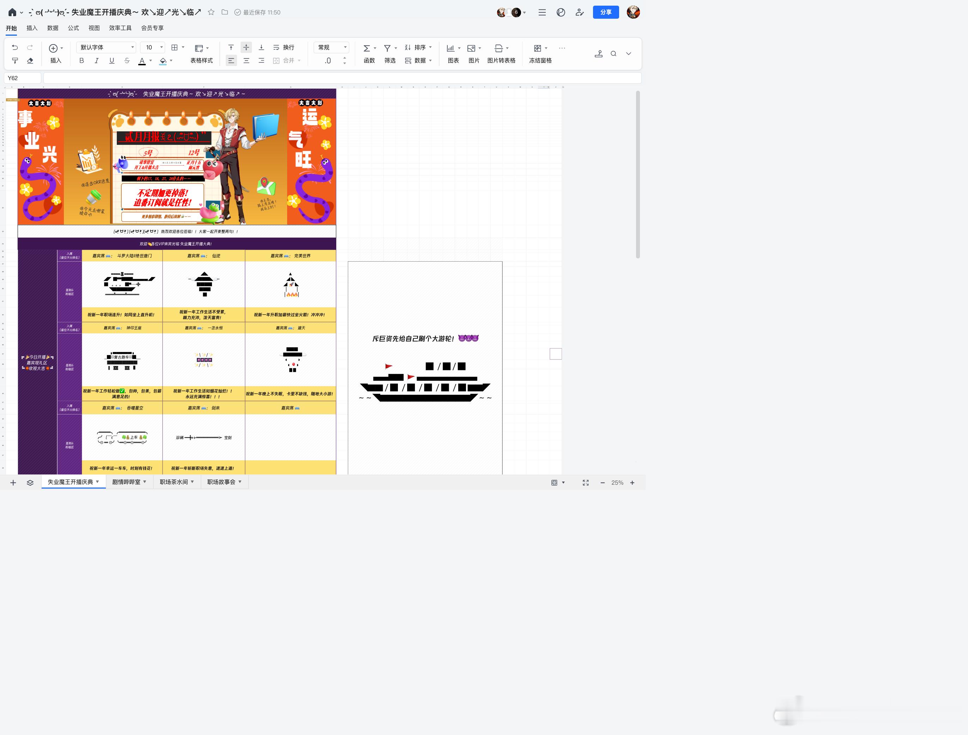Select the format painter tool

[x=15, y=60]
